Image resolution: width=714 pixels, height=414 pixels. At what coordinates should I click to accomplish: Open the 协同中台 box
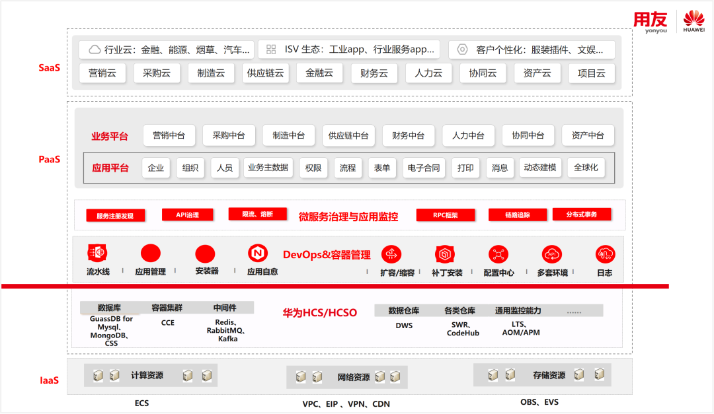[x=528, y=135]
